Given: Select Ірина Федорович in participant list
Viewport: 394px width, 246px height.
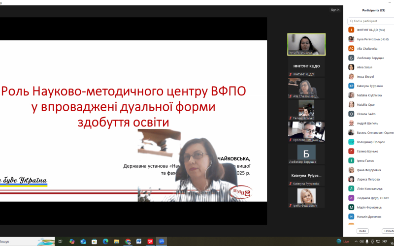Looking at the screenshot, I should [x=371, y=170].
